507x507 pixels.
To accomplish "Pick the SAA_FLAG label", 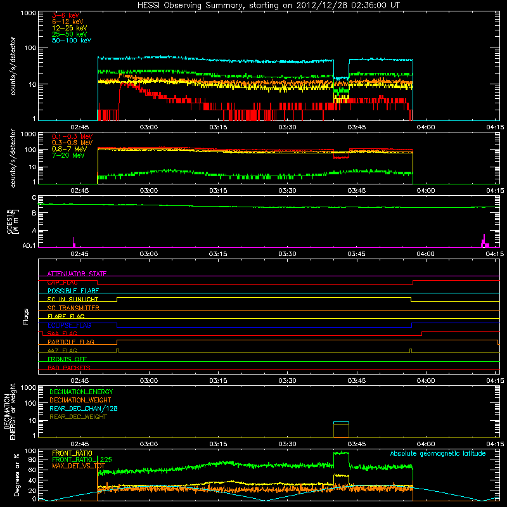I will (x=62, y=333).
